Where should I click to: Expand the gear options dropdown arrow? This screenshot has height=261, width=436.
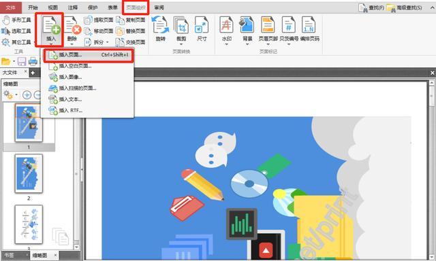pyautogui.click(x=16, y=95)
